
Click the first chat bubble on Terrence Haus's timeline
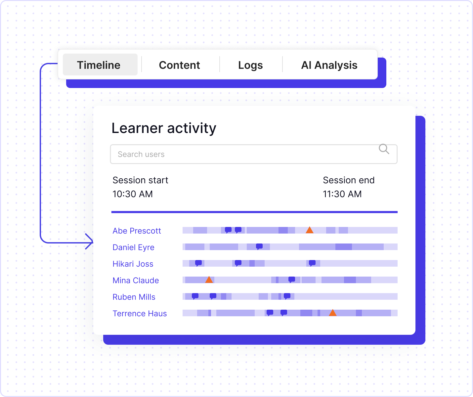pos(270,313)
